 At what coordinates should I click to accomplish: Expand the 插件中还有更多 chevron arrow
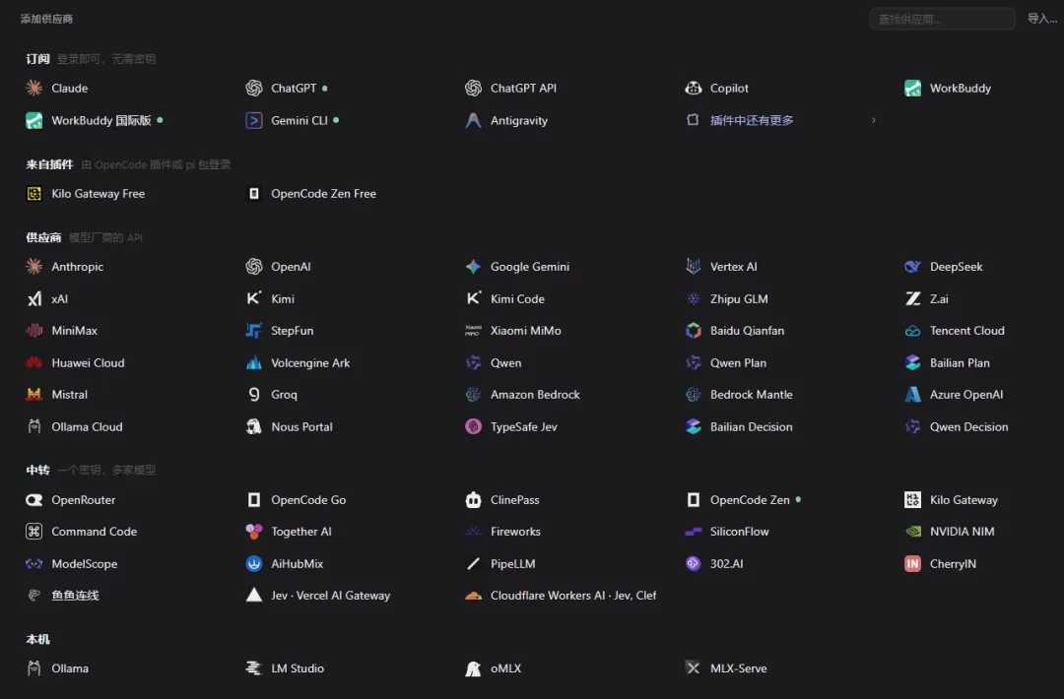(x=873, y=121)
